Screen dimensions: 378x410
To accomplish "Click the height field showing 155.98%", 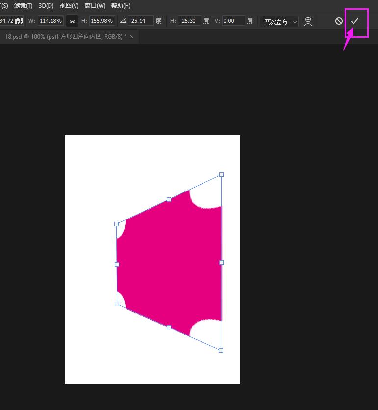I will 102,21.
